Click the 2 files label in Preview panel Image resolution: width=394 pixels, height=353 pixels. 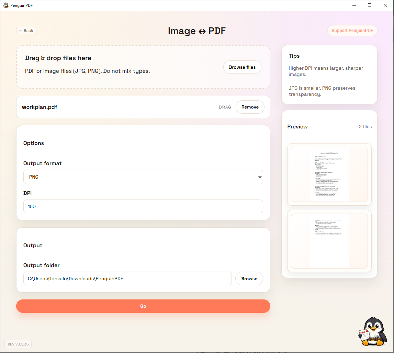[365, 126]
